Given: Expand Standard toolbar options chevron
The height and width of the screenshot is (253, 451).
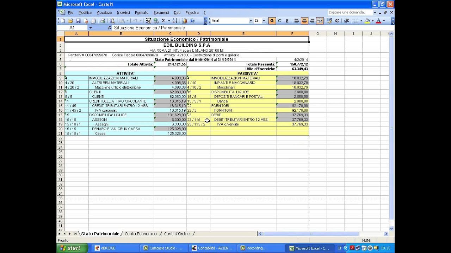Looking at the screenshot, I should 206,21.
